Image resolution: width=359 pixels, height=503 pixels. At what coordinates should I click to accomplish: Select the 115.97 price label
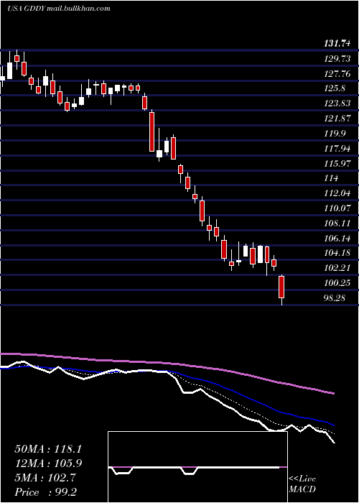(x=337, y=163)
